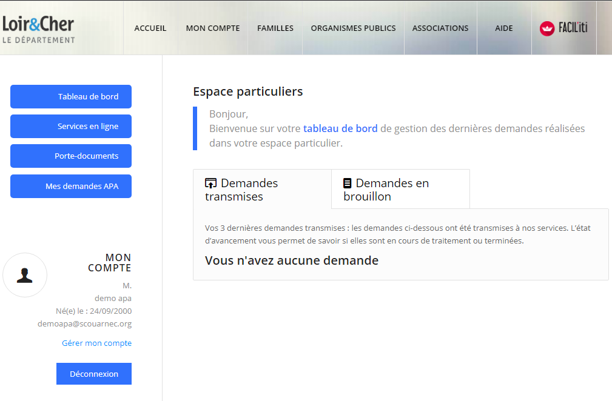Image resolution: width=612 pixels, height=401 pixels.
Task: Open Mes demandes APA
Action: (70, 186)
